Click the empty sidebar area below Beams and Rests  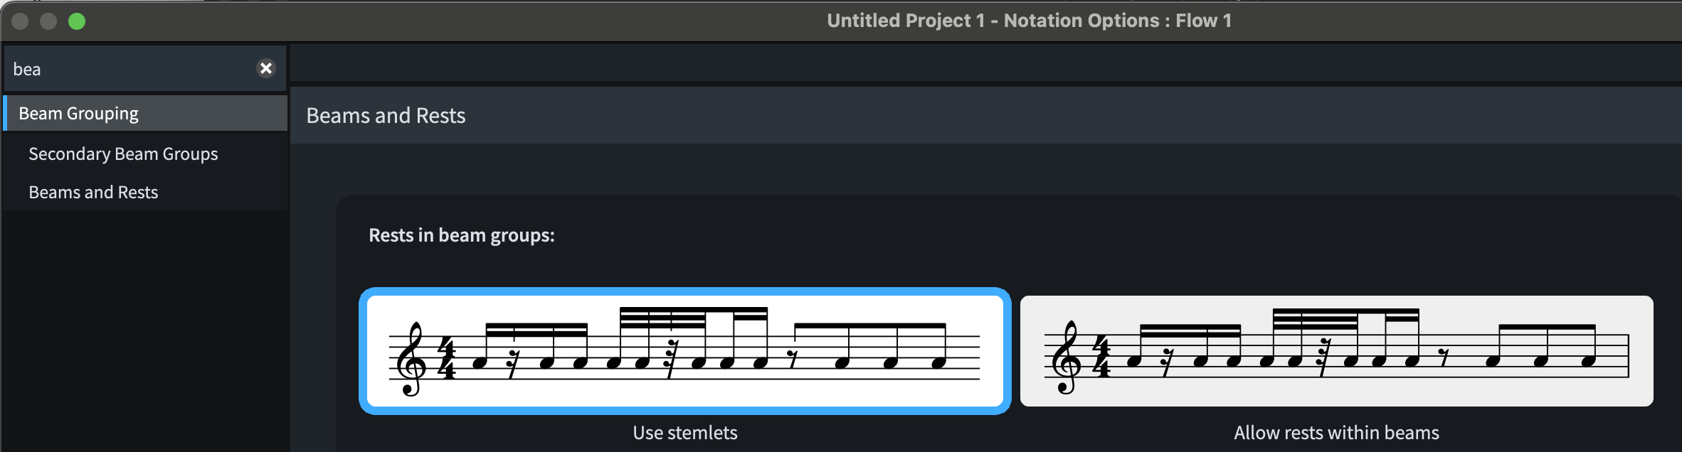pos(145,327)
